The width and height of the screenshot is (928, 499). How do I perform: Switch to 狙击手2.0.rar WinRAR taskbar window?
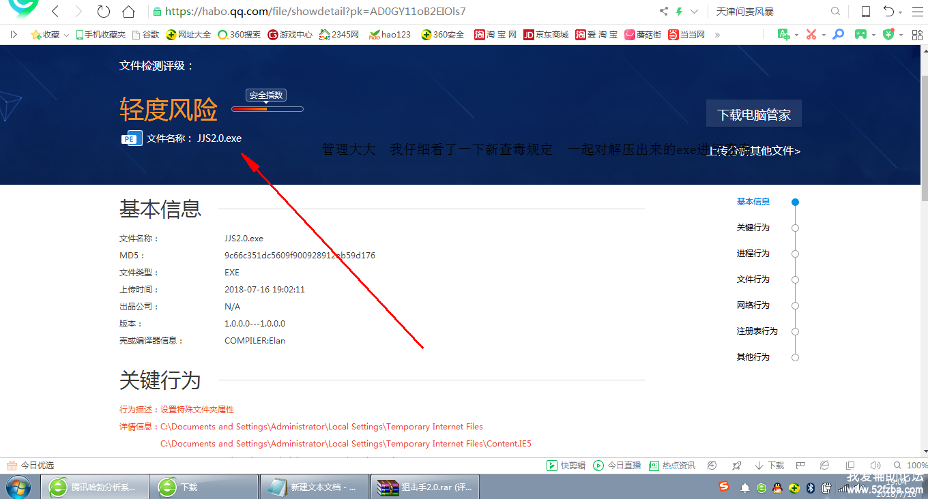(426, 487)
